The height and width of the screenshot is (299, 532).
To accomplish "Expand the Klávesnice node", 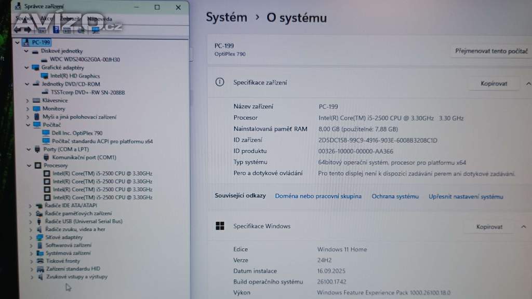I will click(28, 101).
